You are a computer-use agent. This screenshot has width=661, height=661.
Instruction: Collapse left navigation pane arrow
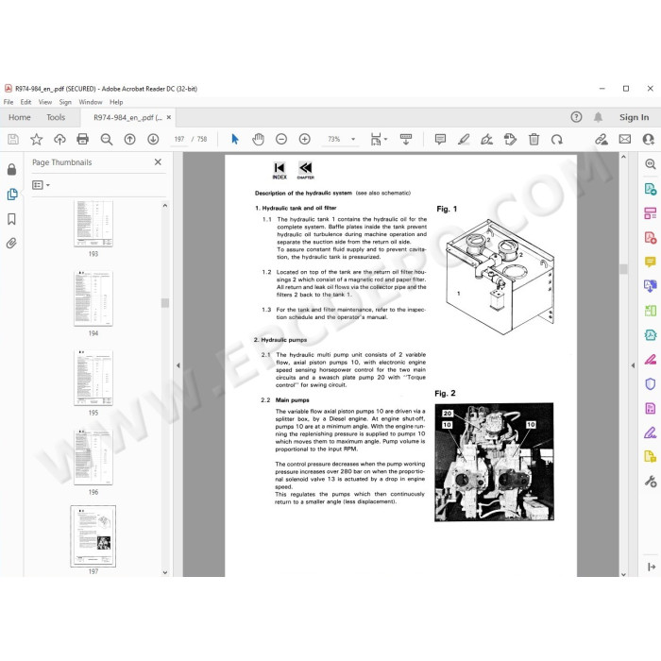pos(178,365)
